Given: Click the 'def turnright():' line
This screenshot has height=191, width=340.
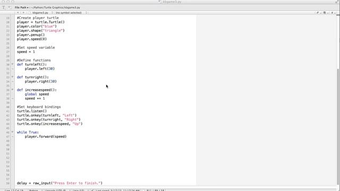Looking at the screenshot, I should point(33,77).
